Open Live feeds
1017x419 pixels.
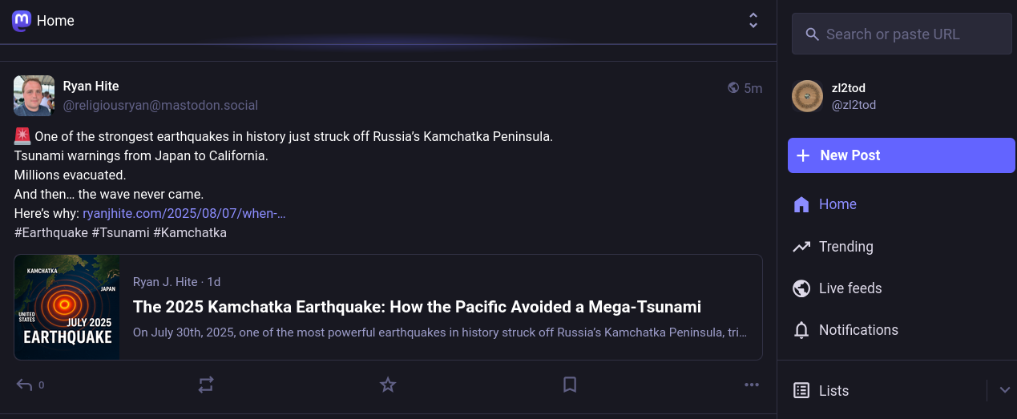pyautogui.click(x=850, y=288)
